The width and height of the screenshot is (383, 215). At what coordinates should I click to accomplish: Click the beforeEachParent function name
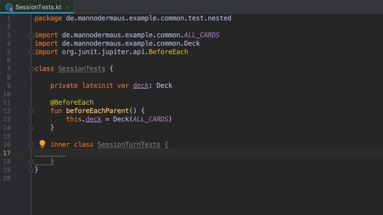click(x=97, y=110)
